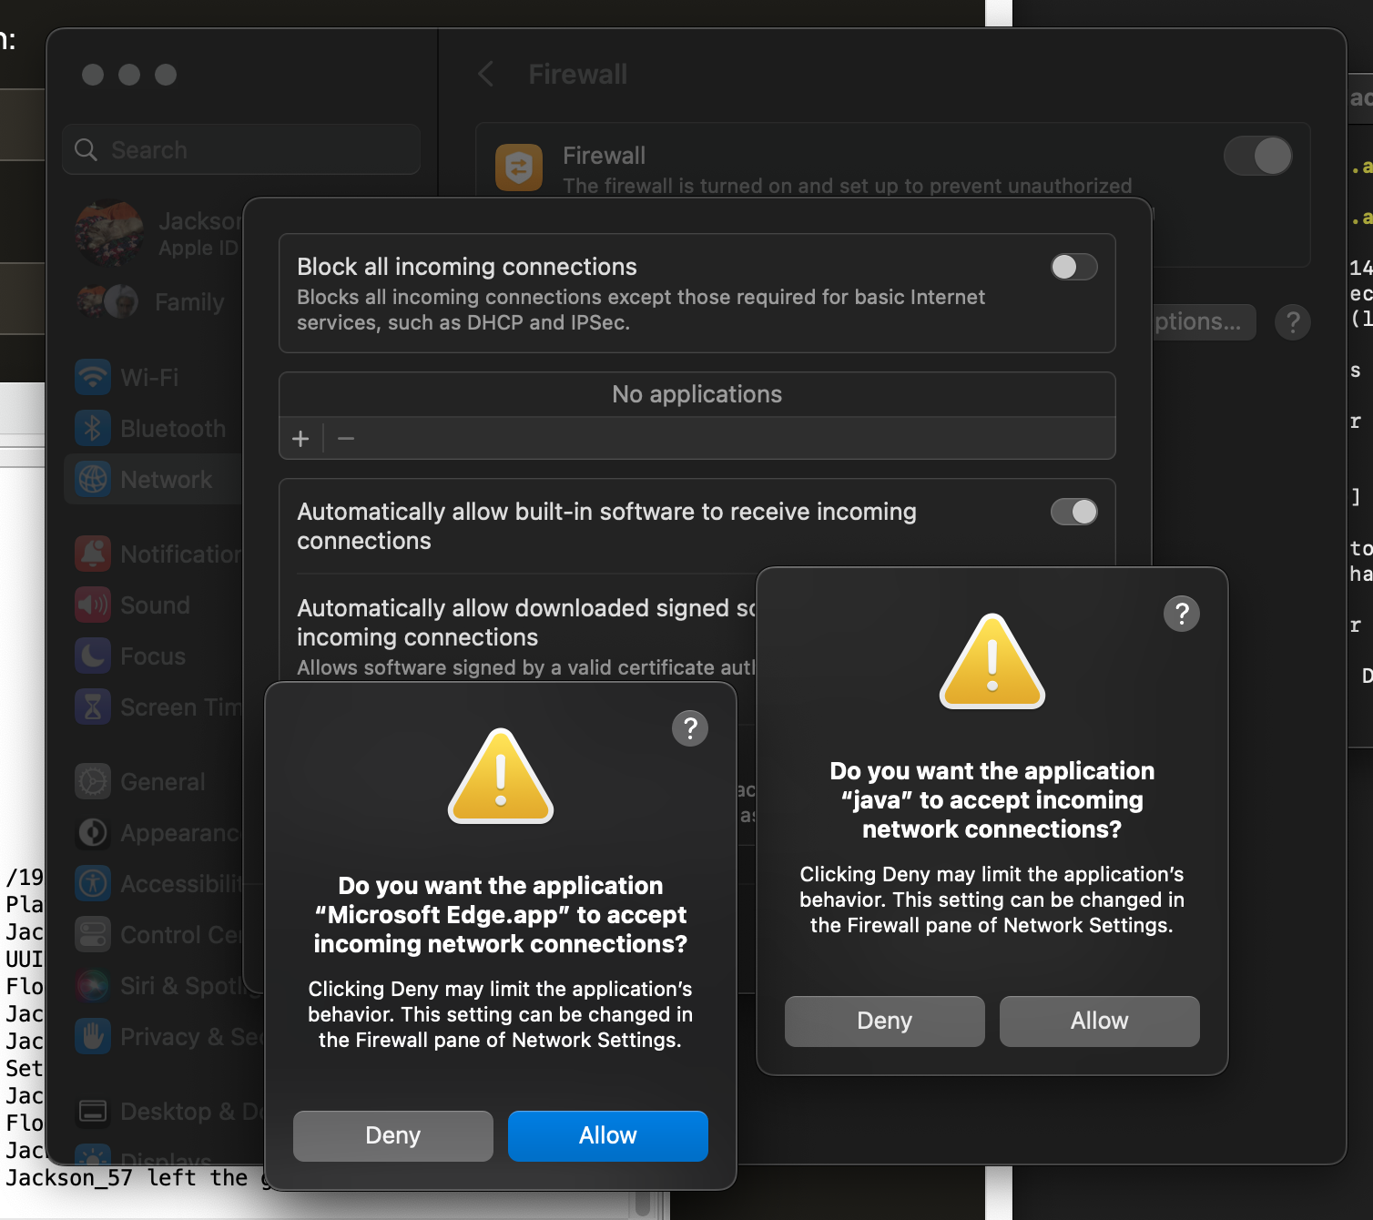
Task: Click the Search field in Settings sidebar
Action: [241, 150]
